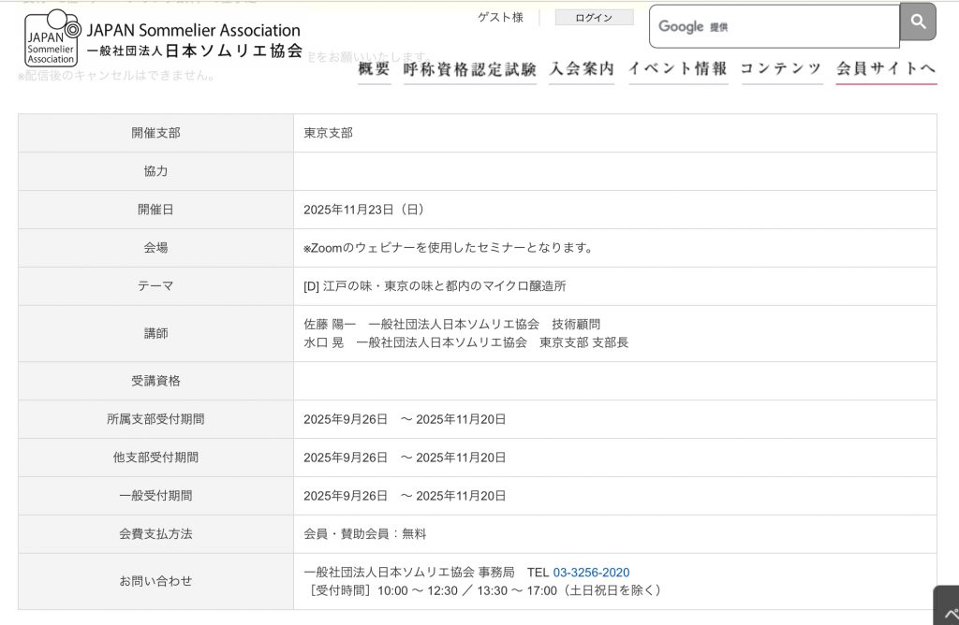This screenshot has height=625, width=959.
Task: Click the Japan Sommelier Association logo
Action: (164, 38)
